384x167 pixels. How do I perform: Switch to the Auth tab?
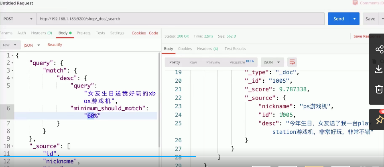[x=22, y=33]
